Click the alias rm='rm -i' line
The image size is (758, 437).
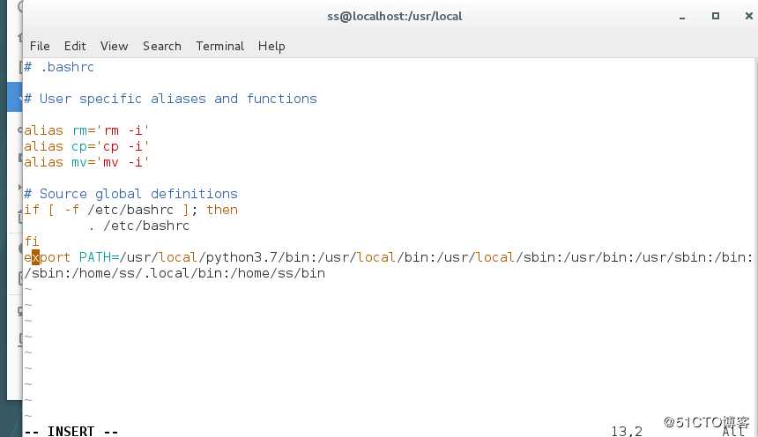[x=86, y=130]
